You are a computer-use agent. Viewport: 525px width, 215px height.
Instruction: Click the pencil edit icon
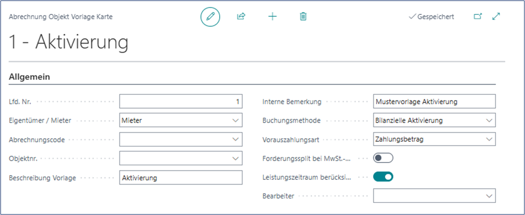(210, 17)
